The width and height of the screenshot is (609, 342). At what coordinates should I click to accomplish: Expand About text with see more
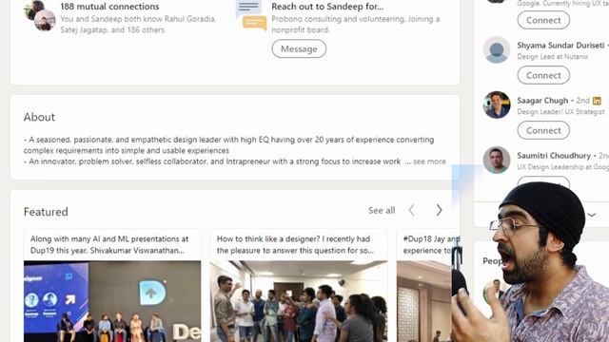coord(429,161)
